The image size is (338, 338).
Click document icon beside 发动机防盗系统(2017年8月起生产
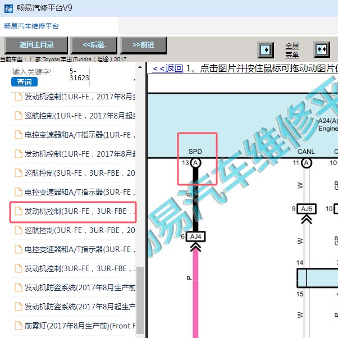pos(19,307)
